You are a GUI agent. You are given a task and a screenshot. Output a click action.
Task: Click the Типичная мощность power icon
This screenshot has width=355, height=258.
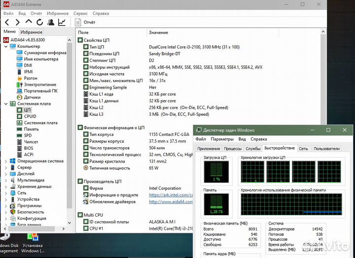86,168
